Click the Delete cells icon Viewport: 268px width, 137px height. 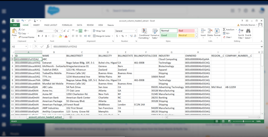click(x=210, y=31)
